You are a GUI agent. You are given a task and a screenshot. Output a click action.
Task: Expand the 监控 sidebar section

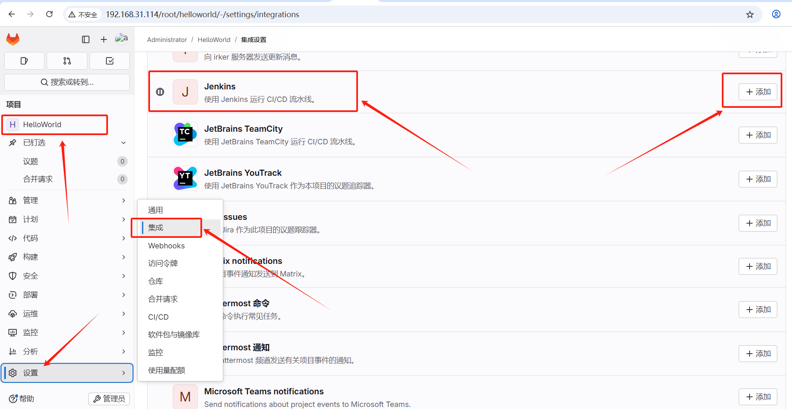pyautogui.click(x=67, y=333)
